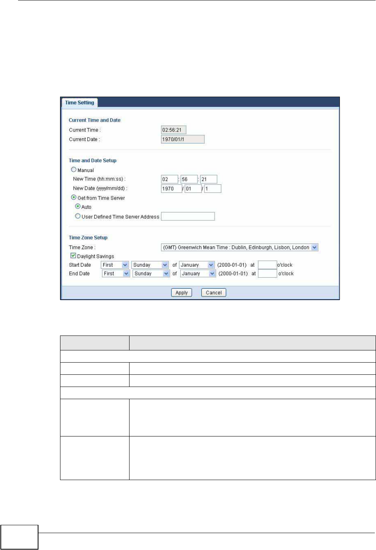Click the Cancel button
The width and height of the screenshot is (376, 550).
214,293
